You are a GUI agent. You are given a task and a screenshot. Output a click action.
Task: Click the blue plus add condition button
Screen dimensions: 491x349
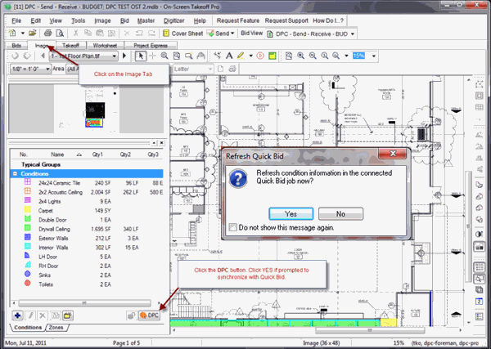pos(17,315)
